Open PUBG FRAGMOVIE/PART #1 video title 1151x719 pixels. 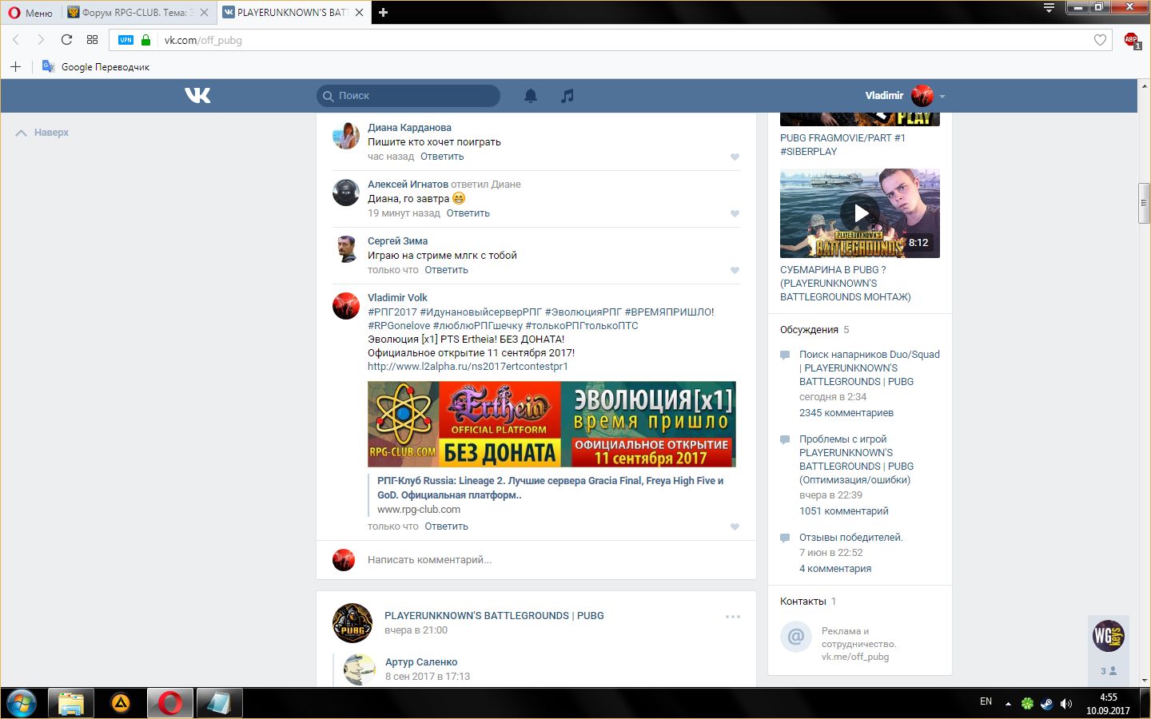(842, 145)
